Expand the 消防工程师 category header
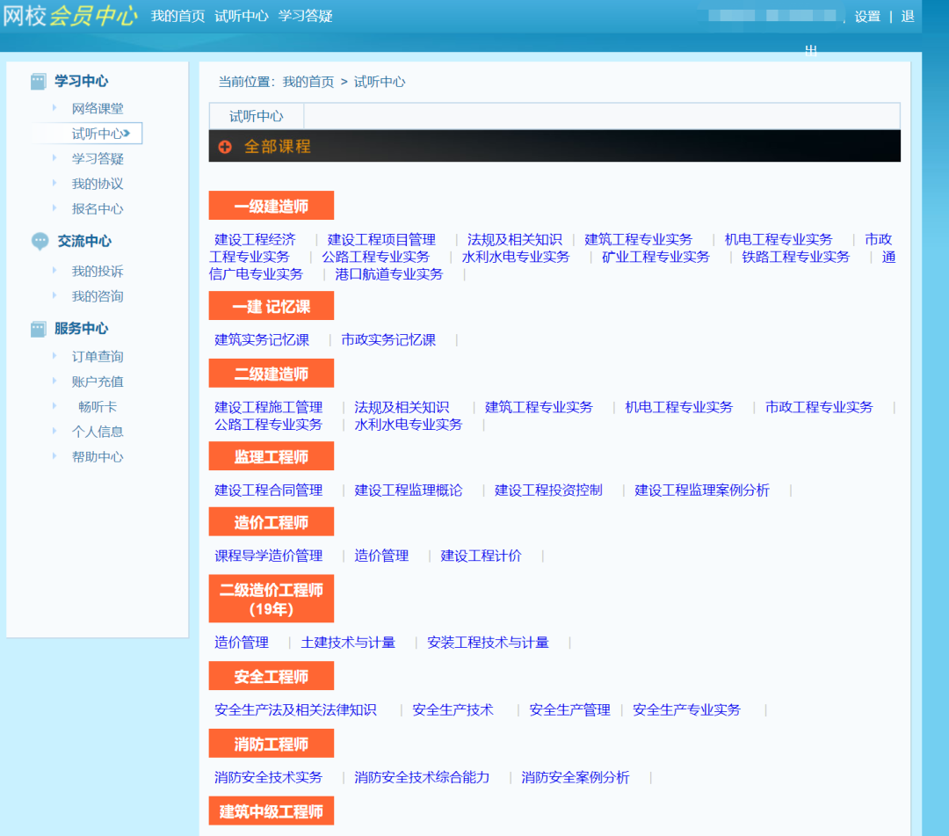The height and width of the screenshot is (836, 949). 271,743
